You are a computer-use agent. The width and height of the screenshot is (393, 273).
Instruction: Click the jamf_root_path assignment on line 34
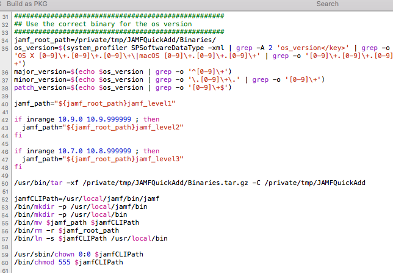pos(115,40)
